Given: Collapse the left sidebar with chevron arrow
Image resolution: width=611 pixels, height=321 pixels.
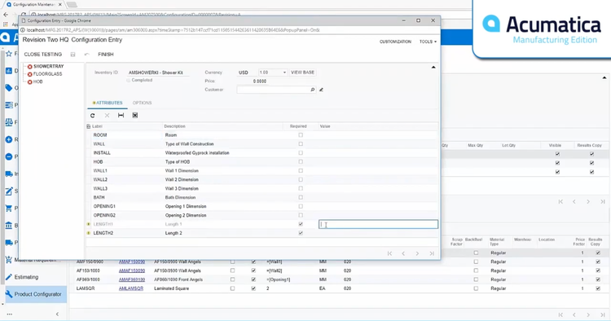Looking at the screenshot, I should point(57,314).
